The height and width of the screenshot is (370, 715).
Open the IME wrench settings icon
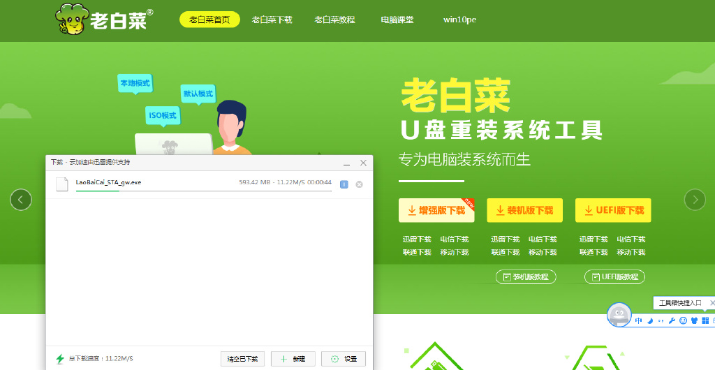point(672,321)
